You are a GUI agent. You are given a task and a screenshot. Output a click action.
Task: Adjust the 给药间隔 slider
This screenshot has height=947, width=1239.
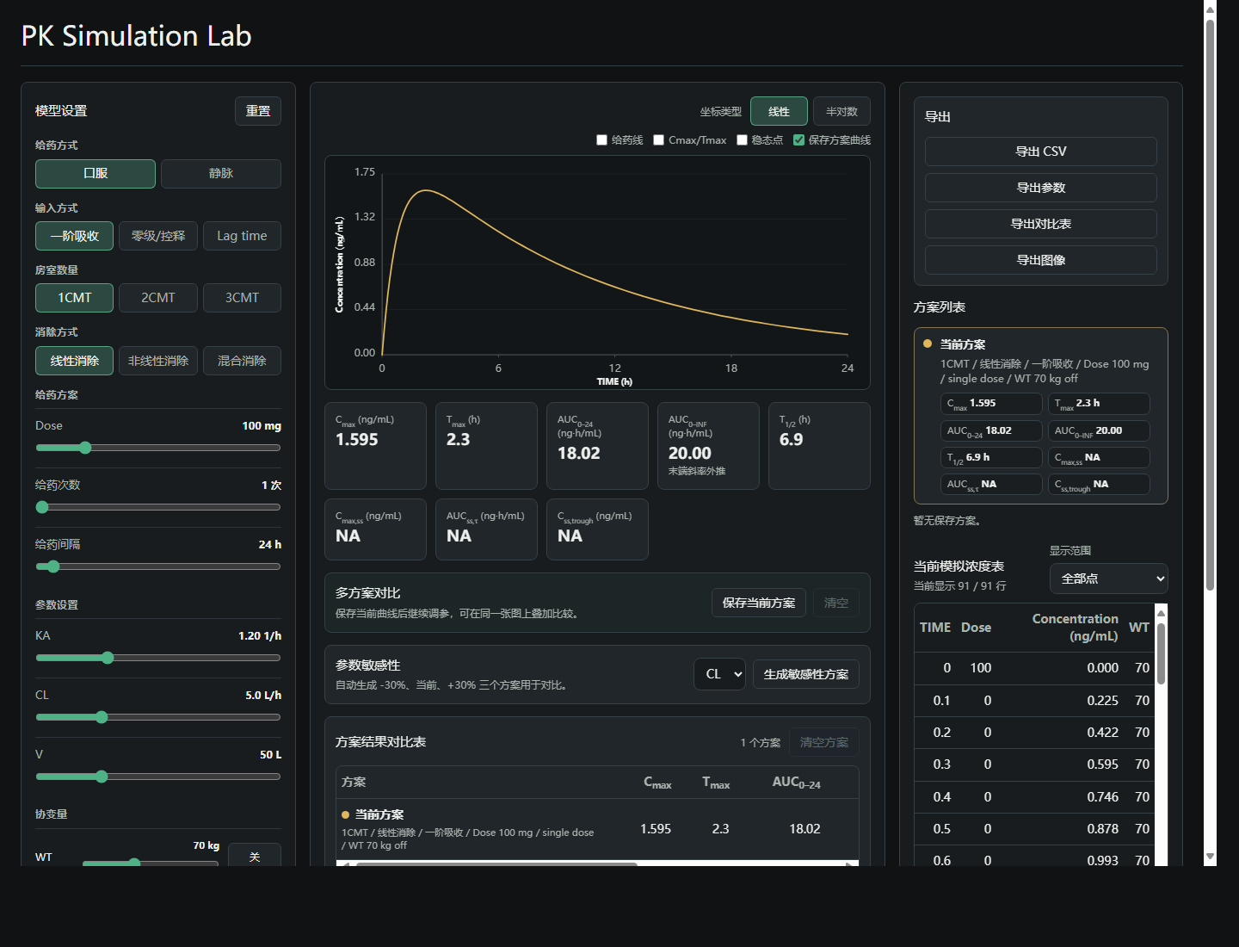click(158, 566)
